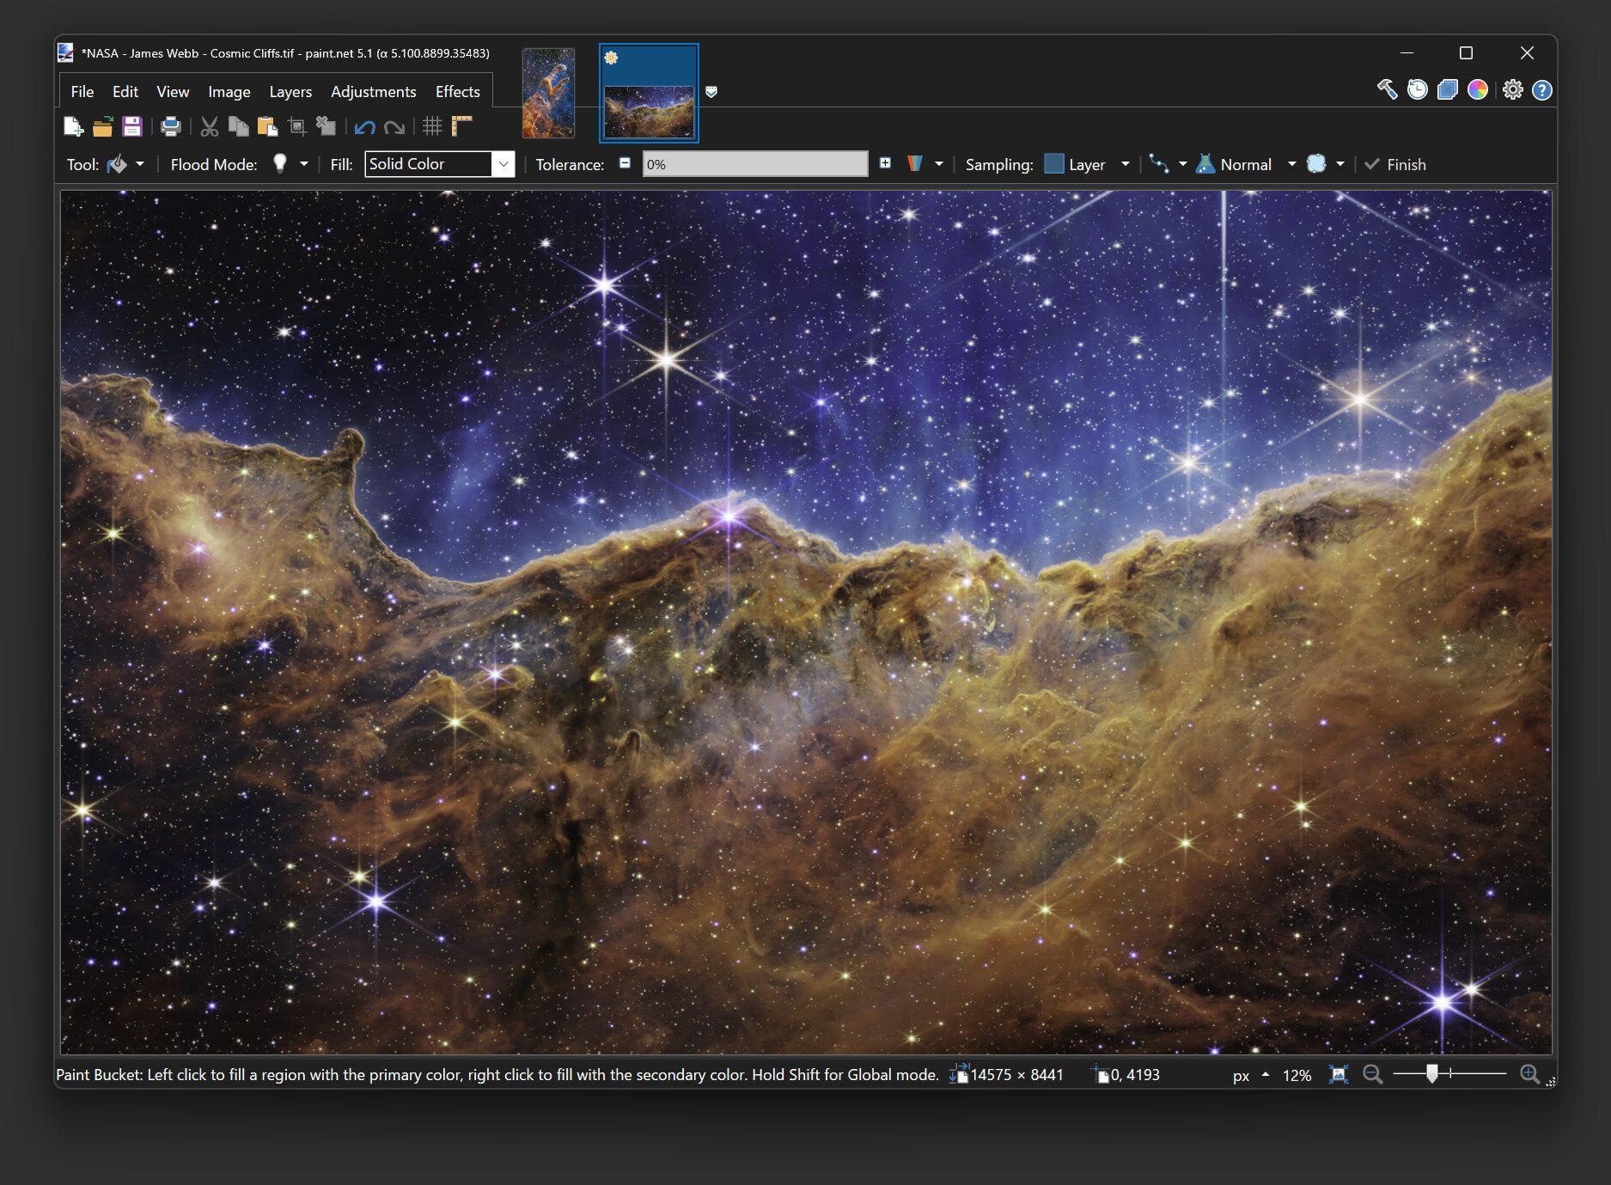Click the Print icon
Viewport: 1611px width, 1185px height.
pyautogui.click(x=171, y=127)
